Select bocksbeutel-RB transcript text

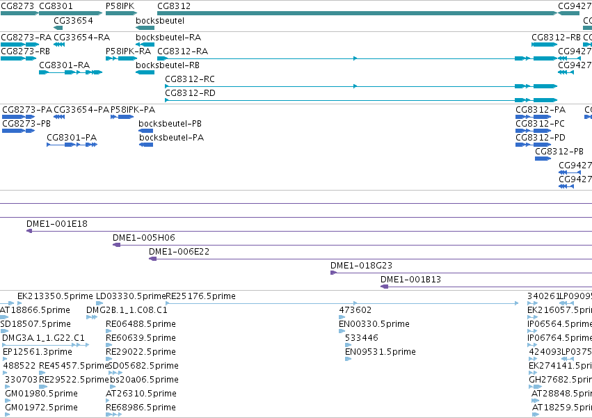pyautogui.click(x=168, y=65)
